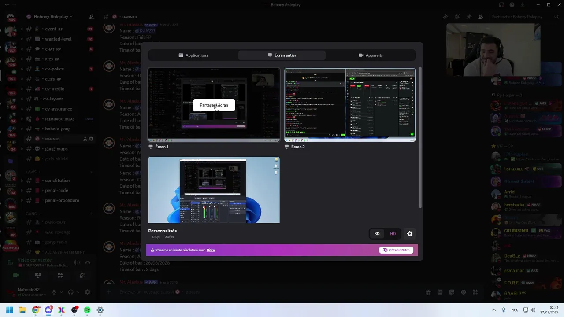
Task: Toggle camera in voice panel
Action: [16, 275]
